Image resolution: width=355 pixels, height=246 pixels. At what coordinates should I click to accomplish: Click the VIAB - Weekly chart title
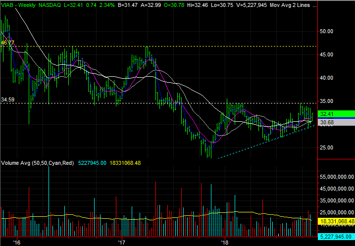click(18, 5)
